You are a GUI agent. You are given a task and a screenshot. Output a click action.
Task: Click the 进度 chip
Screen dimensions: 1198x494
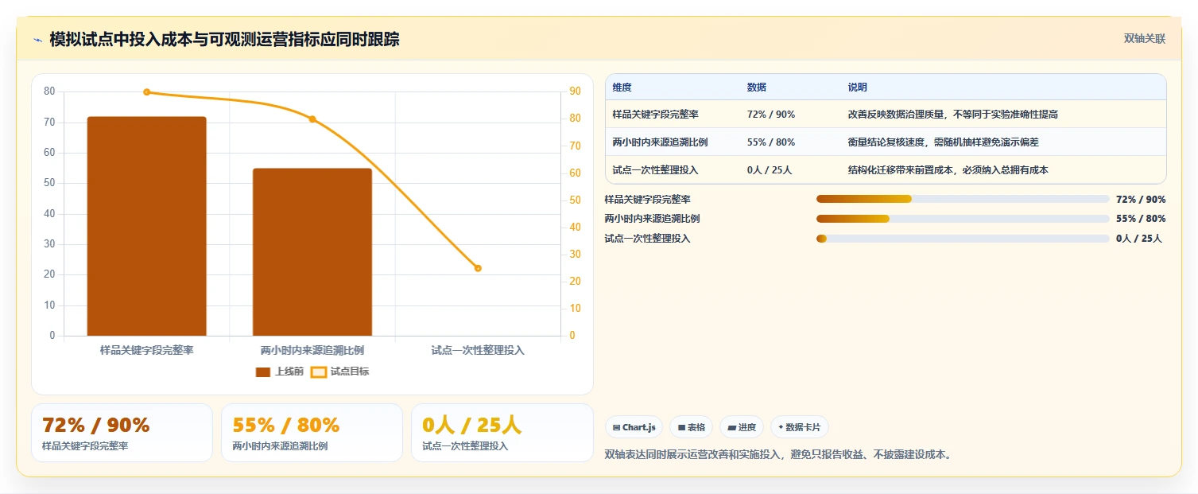(742, 427)
